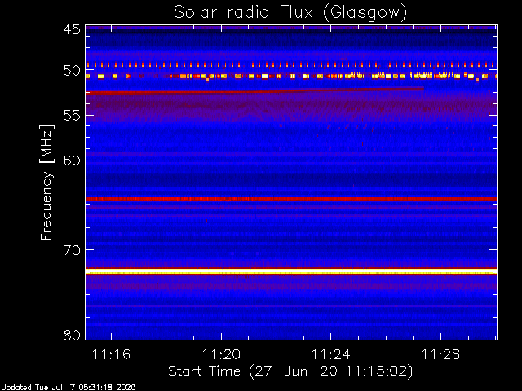
Task: Click the 80 frequency tick label
Action: tap(72, 335)
